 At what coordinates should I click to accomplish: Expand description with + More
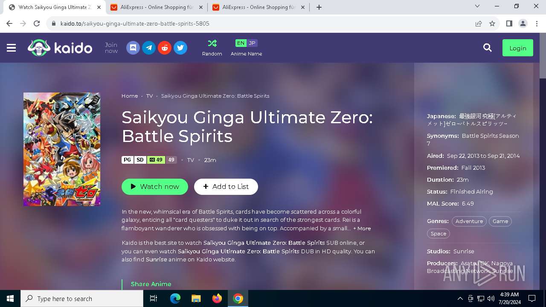[362, 229]
